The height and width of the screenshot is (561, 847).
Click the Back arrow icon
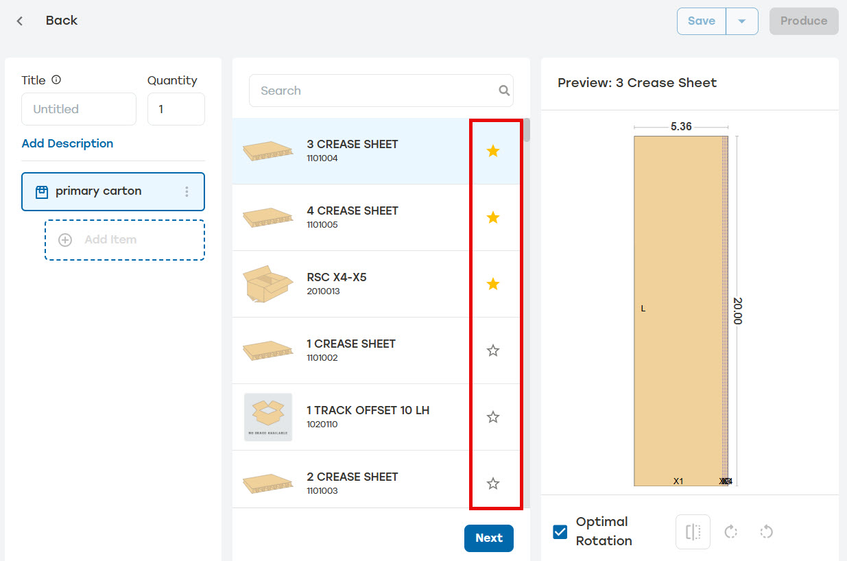click(20, 21)
